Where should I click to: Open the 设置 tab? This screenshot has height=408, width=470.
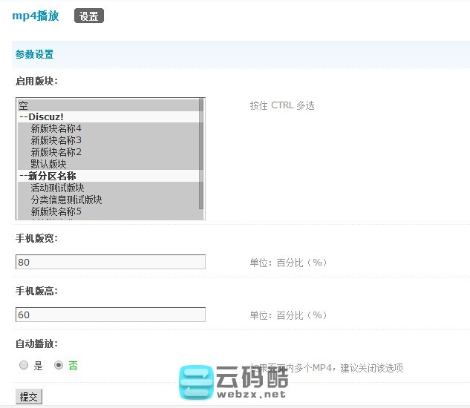(89, 16)
